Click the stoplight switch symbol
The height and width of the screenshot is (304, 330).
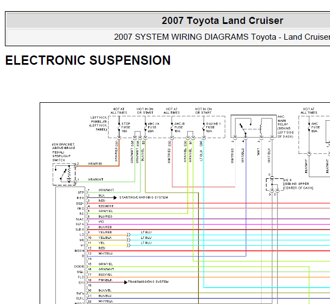64,175
